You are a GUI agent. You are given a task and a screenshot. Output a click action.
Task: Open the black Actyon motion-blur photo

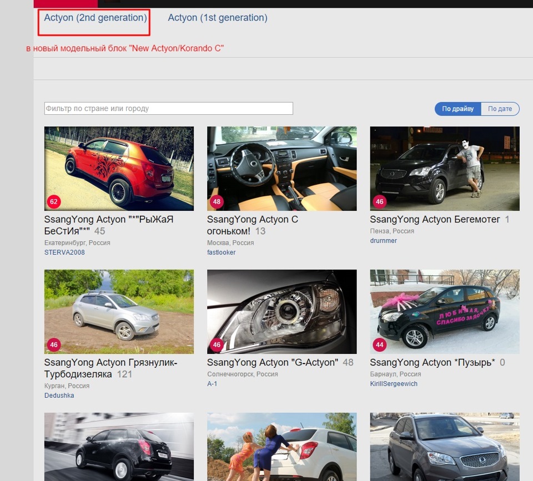[x=119, y=447]
